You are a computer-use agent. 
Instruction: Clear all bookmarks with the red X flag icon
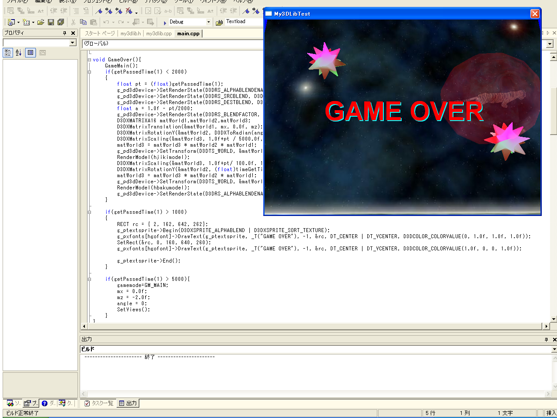[129, 11]
